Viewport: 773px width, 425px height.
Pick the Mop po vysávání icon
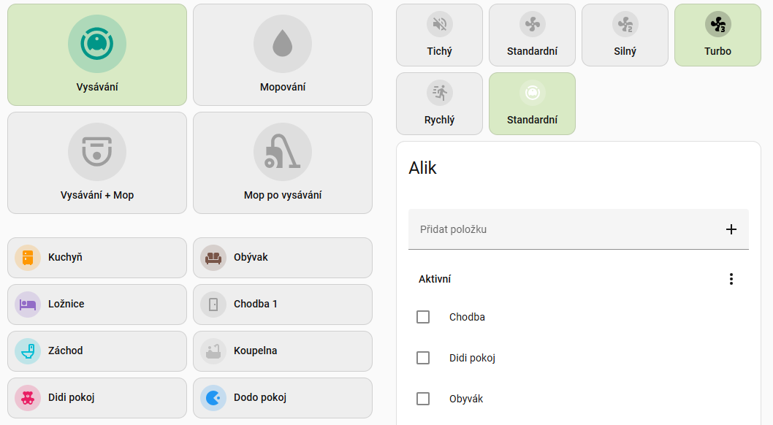pos(283,152)
